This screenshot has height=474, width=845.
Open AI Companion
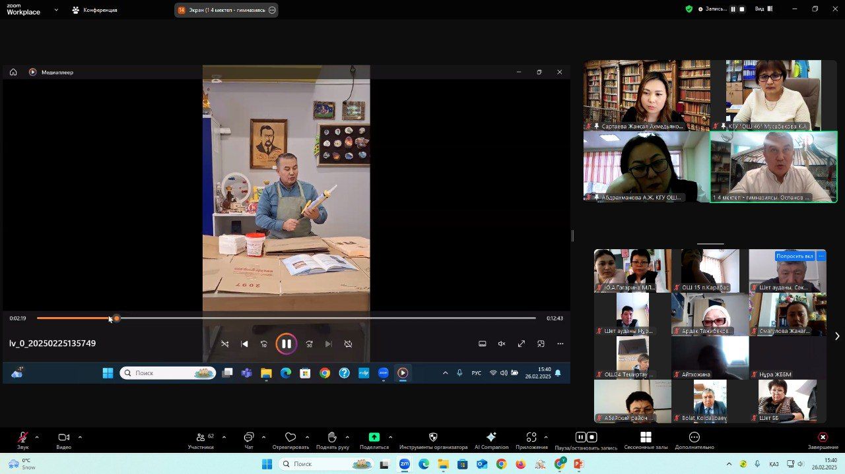(491, 440)
